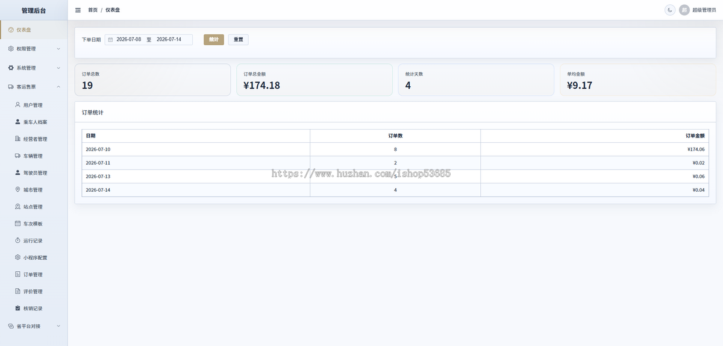Click the 日期 column header
This screenshot has width=723, height=346.
click(x=196, y=136)
